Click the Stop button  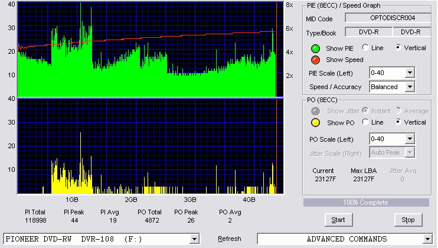click(408, 220)
